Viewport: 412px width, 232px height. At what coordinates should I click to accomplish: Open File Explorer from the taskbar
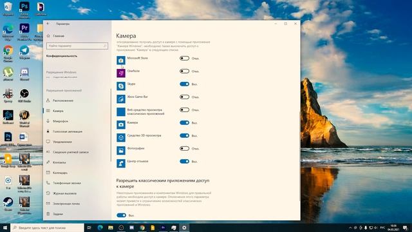click(x=111, y=227)
